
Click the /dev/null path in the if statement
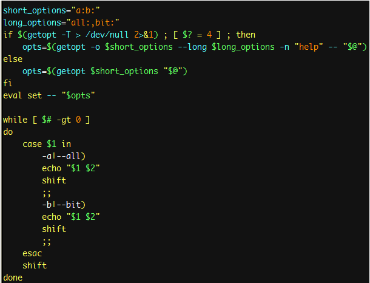pyautogui.click(x=107, y=35)
